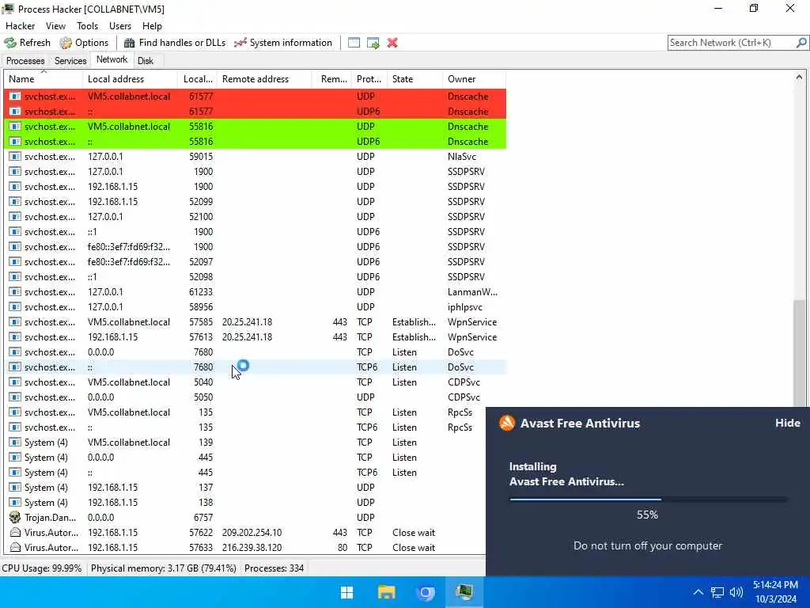Select the LanmanW... owner cell

coord(472,292)
